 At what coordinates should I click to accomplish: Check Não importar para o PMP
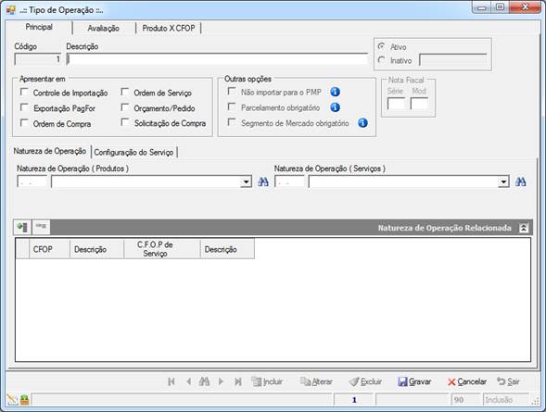(x=232, y=92)
